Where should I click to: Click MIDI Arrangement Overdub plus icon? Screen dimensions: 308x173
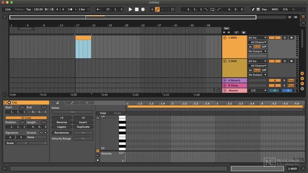(152, 10)
